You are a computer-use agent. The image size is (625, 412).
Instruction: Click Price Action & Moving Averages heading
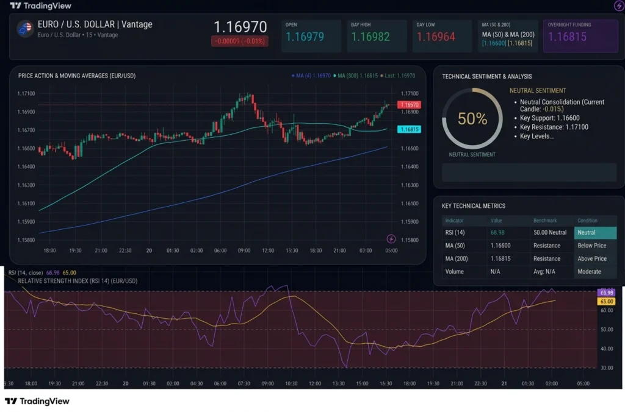[77, 76]
